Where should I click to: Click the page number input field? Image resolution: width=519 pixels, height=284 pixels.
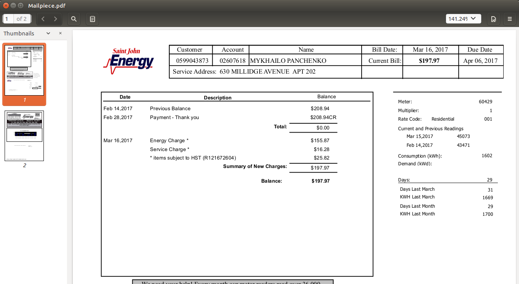point(8,19)
